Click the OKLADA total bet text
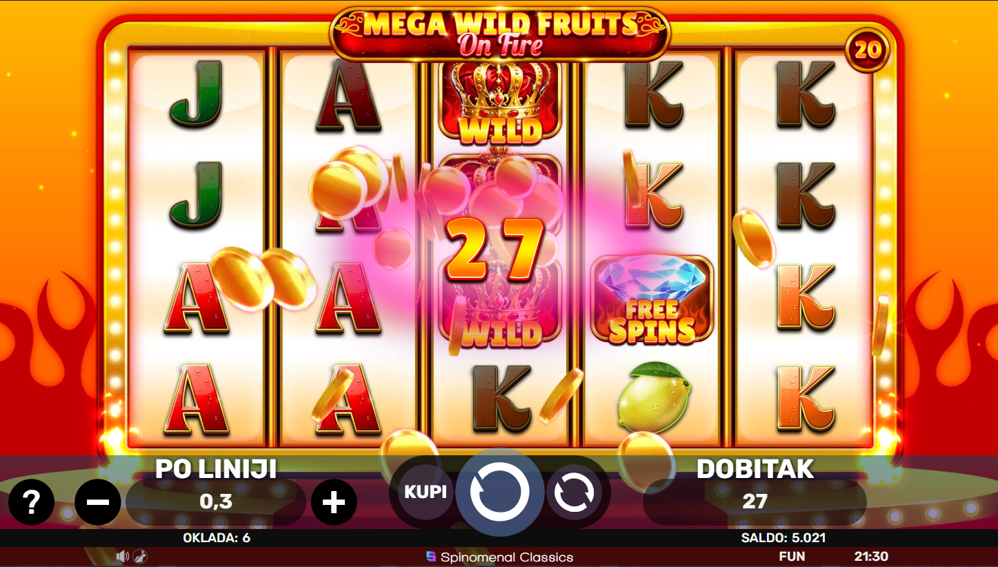The height and width of the screenshot is (567, 998). coord(217,538)
